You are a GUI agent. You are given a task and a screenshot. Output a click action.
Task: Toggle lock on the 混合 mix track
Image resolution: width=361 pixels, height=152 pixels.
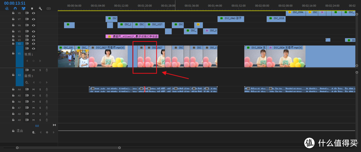point(13,131)
